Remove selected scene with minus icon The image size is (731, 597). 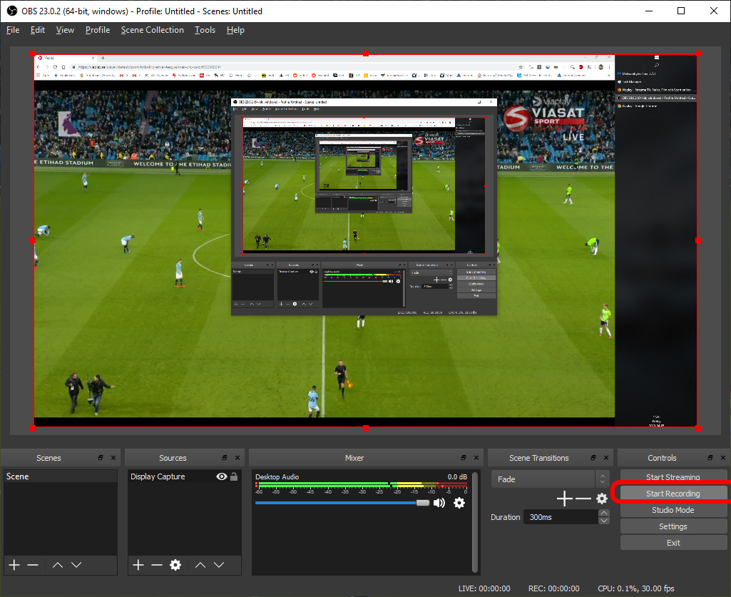[33, 565]
